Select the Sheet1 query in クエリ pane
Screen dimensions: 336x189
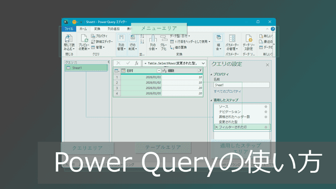coord(86,68)
